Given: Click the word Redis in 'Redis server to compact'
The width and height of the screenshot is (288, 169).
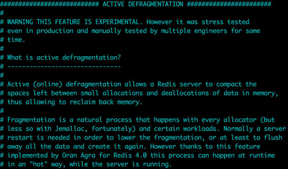Looking at the screenshot, I should 167,84.
